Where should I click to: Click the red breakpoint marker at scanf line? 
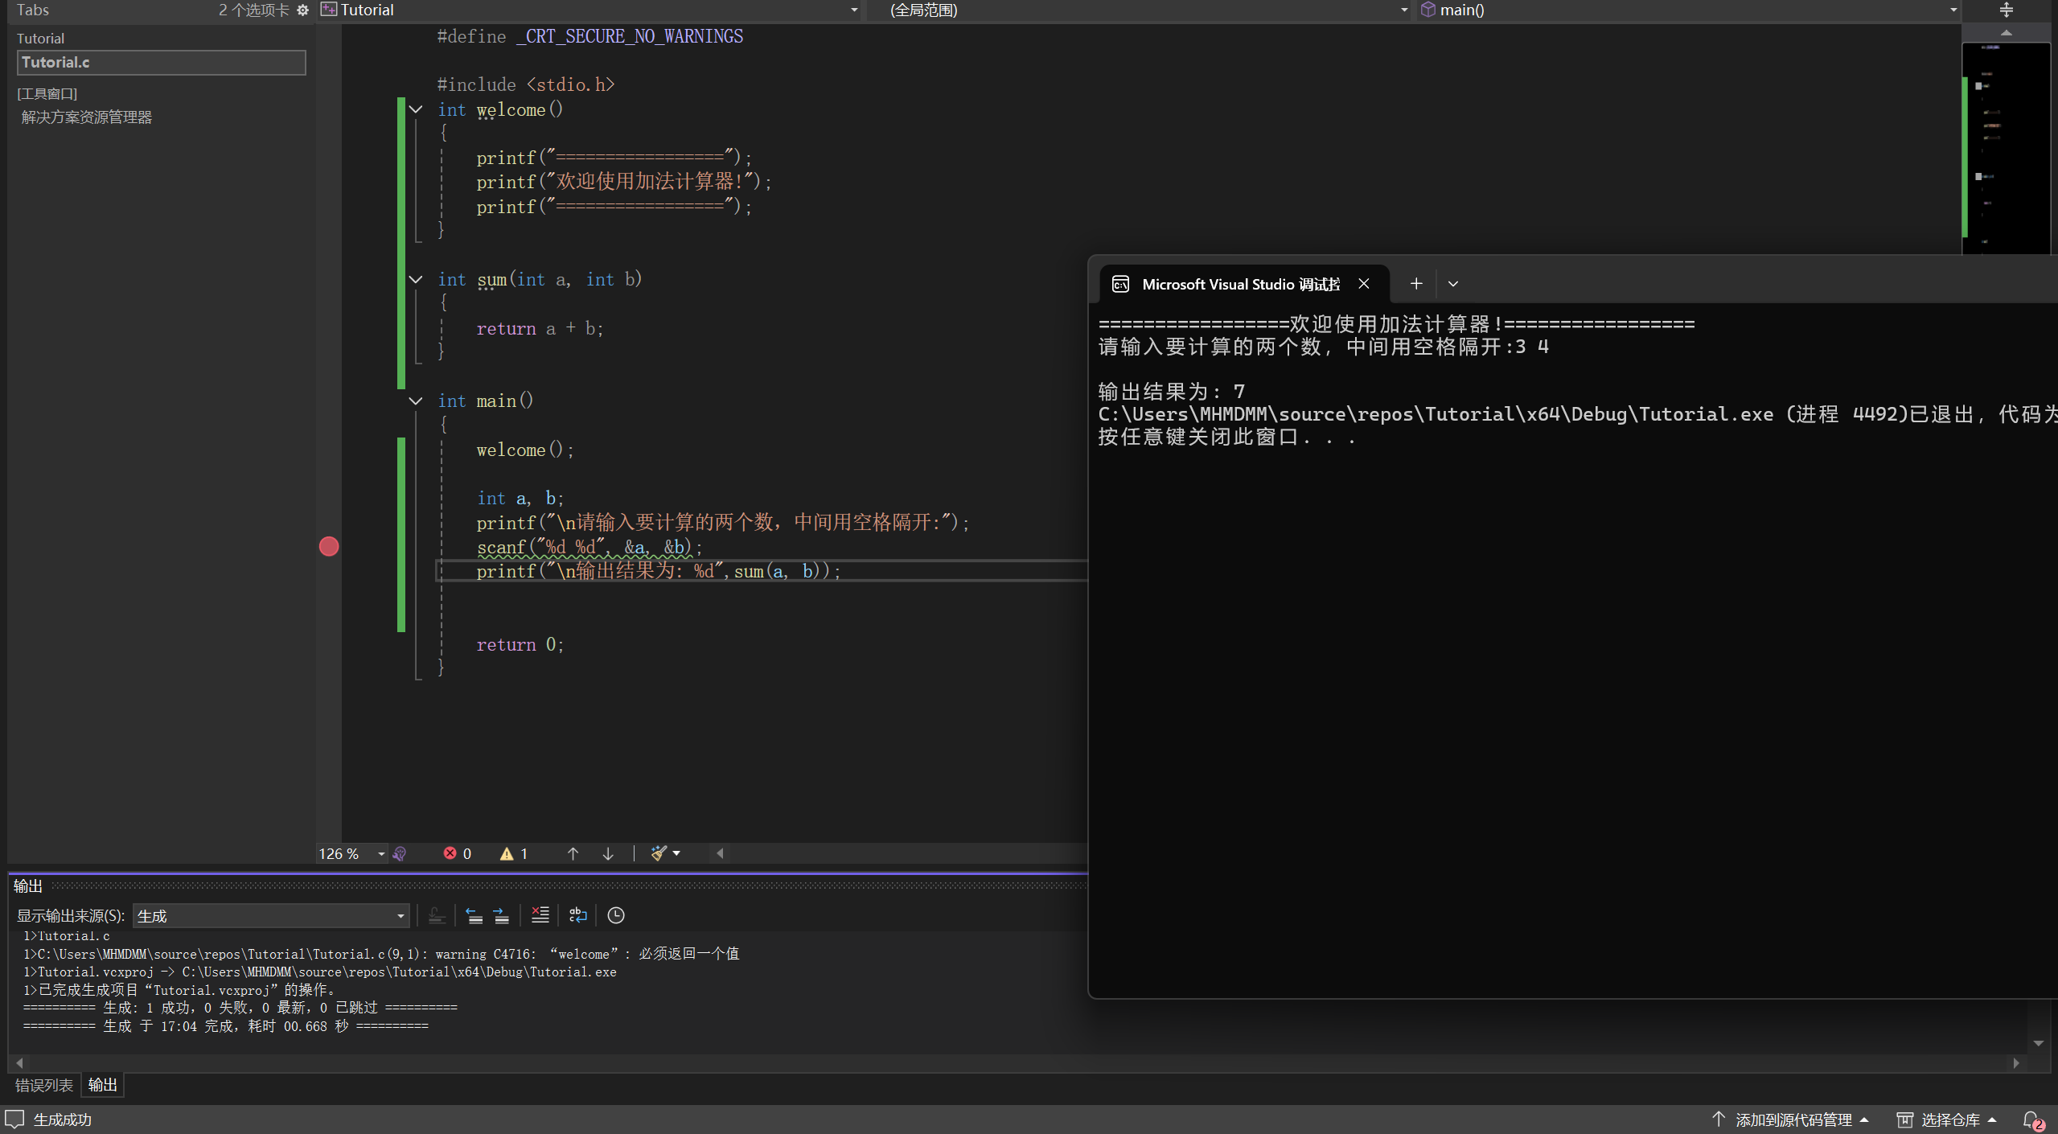pyautogui.click(x=329, y=547)
